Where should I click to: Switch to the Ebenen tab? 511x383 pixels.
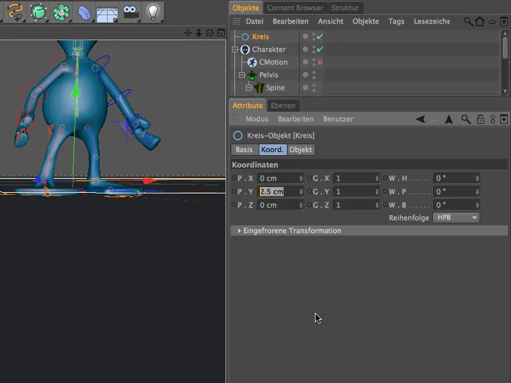click(x=283, y=105)
